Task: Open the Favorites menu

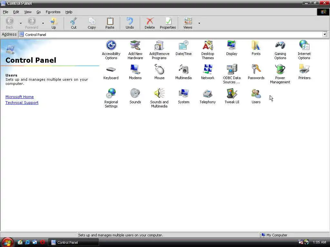Action: 53,12
